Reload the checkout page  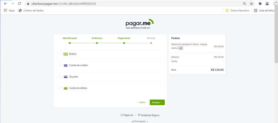[19, 3]
